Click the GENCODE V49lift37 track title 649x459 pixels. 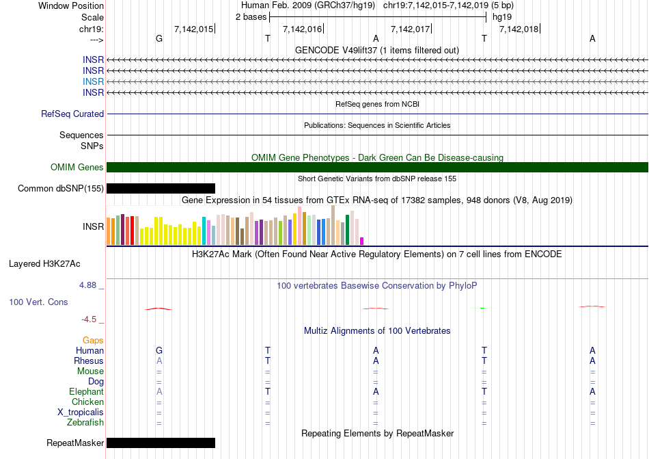click(377, 51)
